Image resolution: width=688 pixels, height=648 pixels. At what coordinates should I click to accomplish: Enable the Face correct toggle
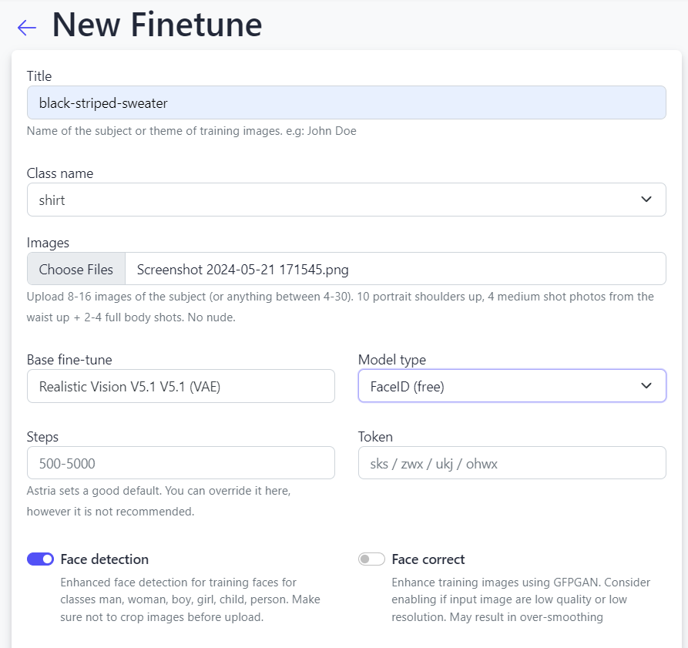point(371,559)
